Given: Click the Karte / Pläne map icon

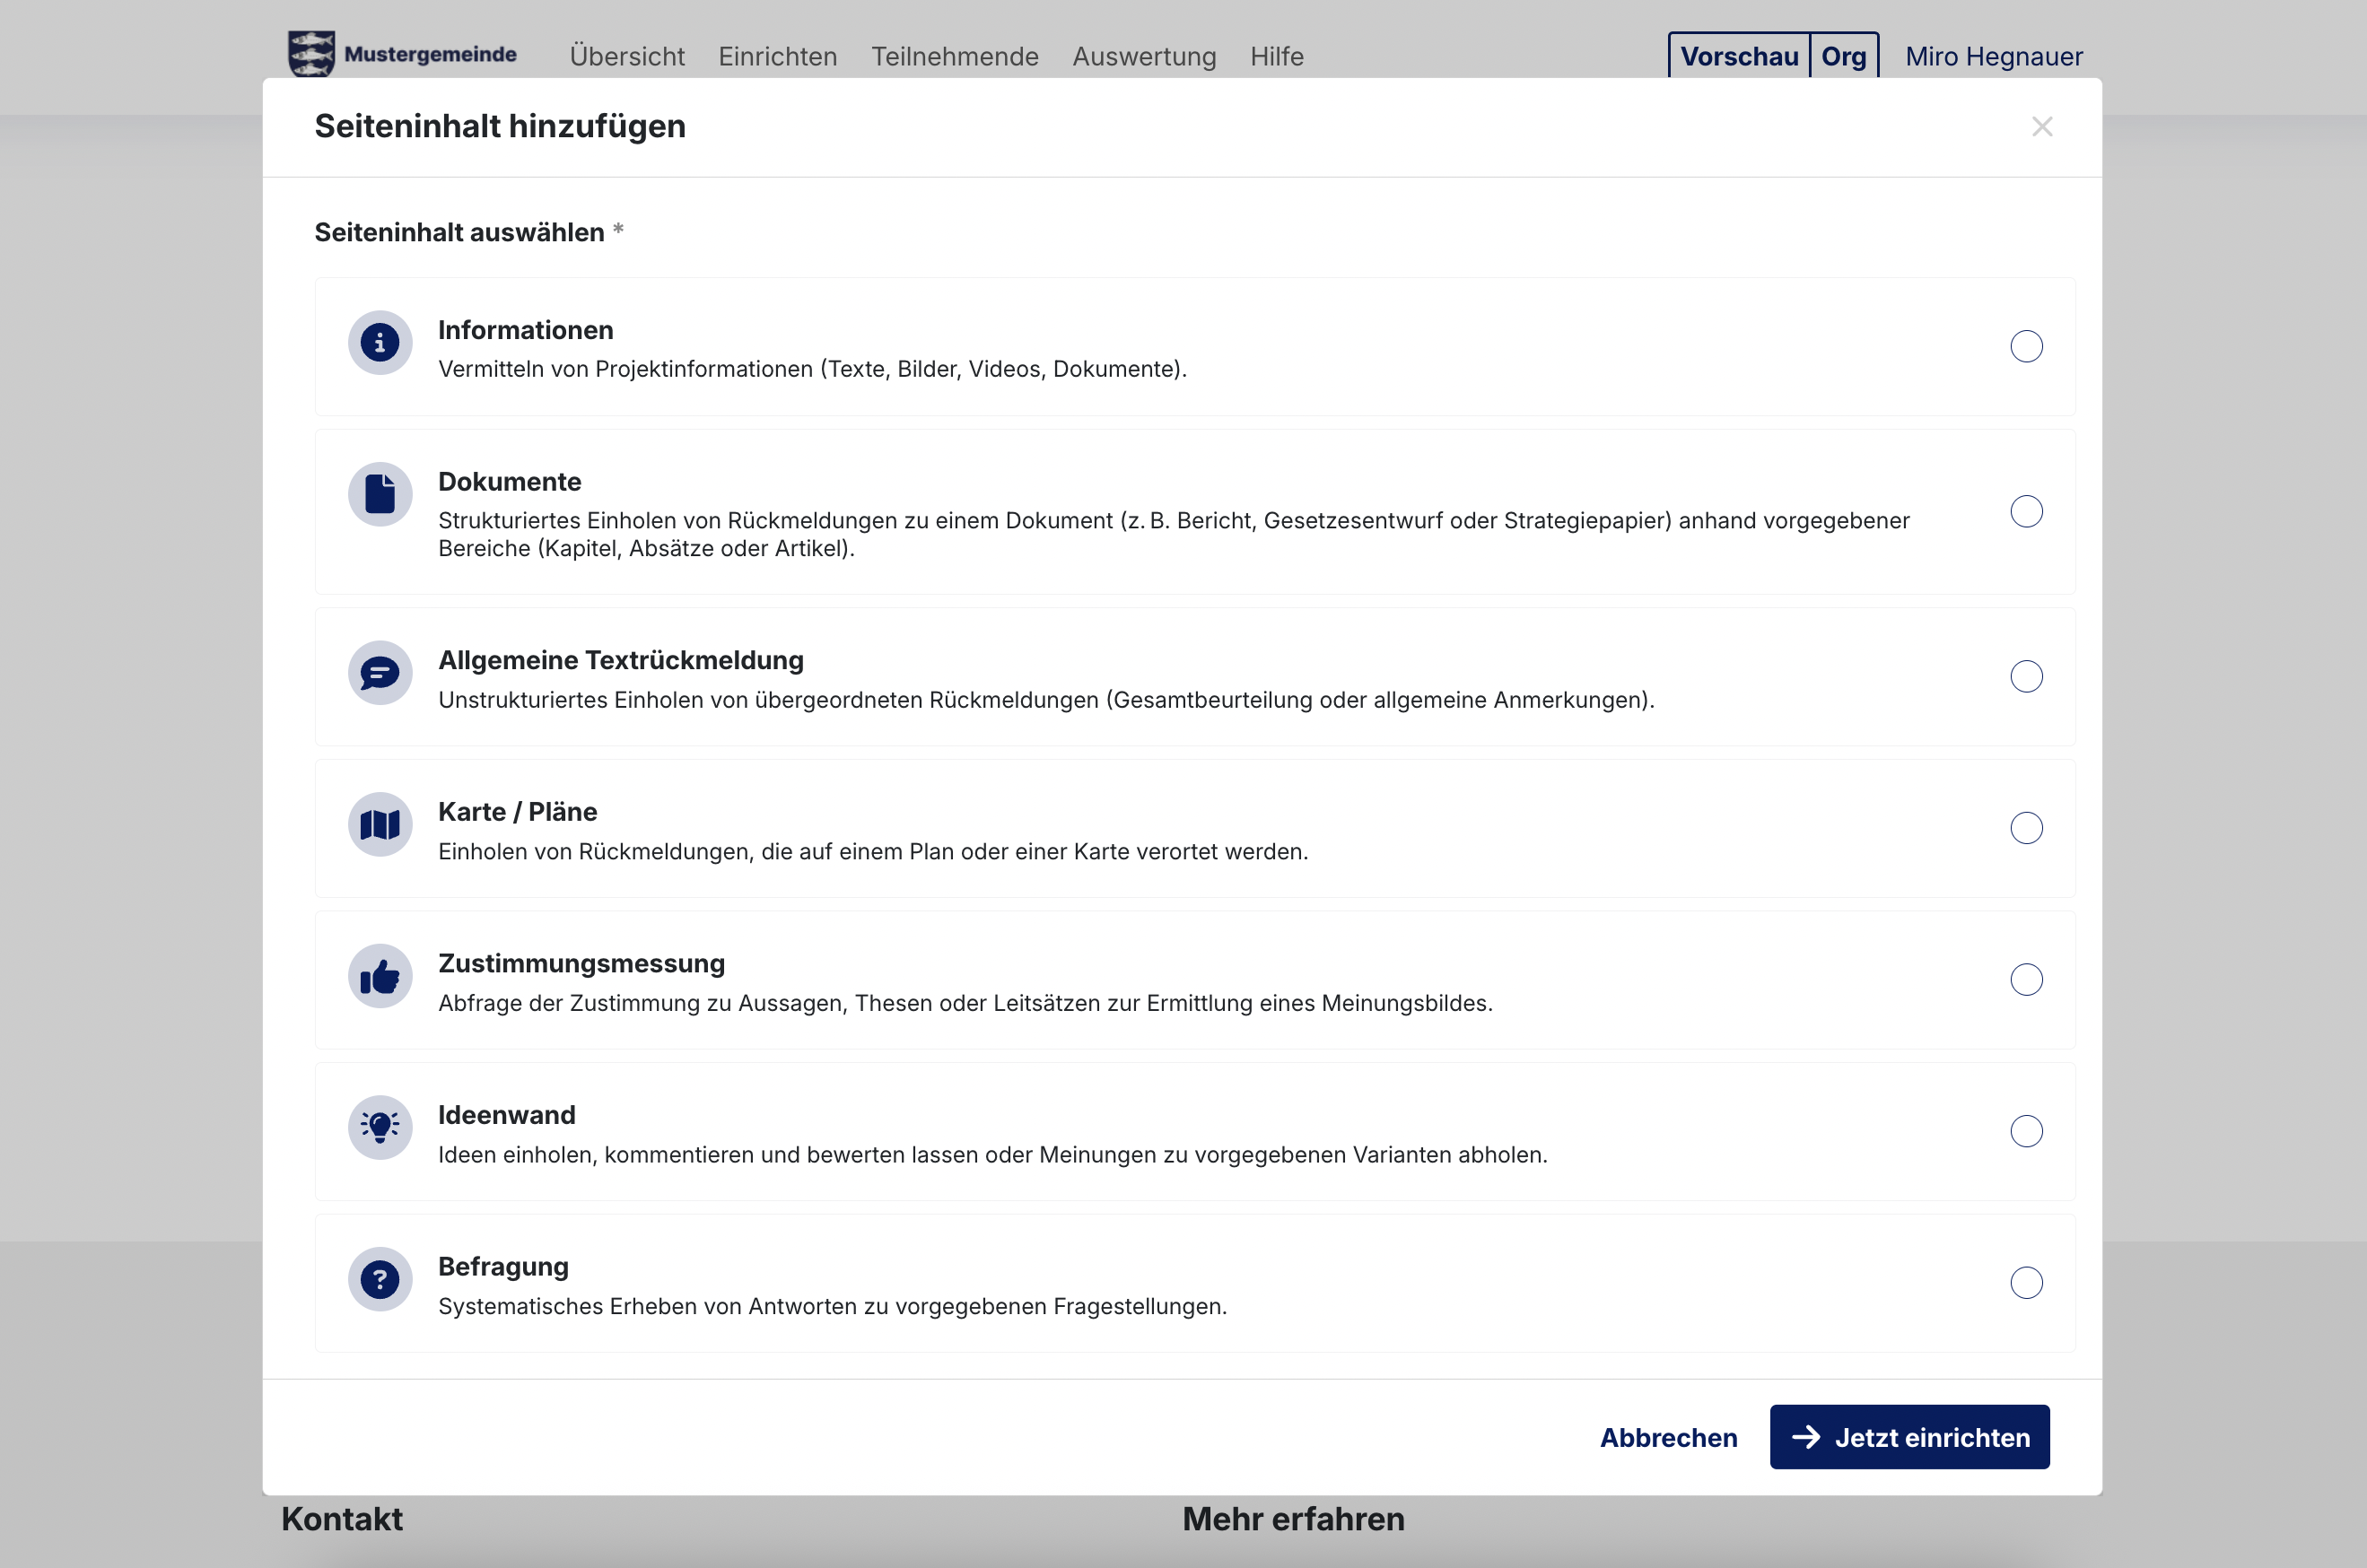Looking at the screenshot, I should 380,825.
